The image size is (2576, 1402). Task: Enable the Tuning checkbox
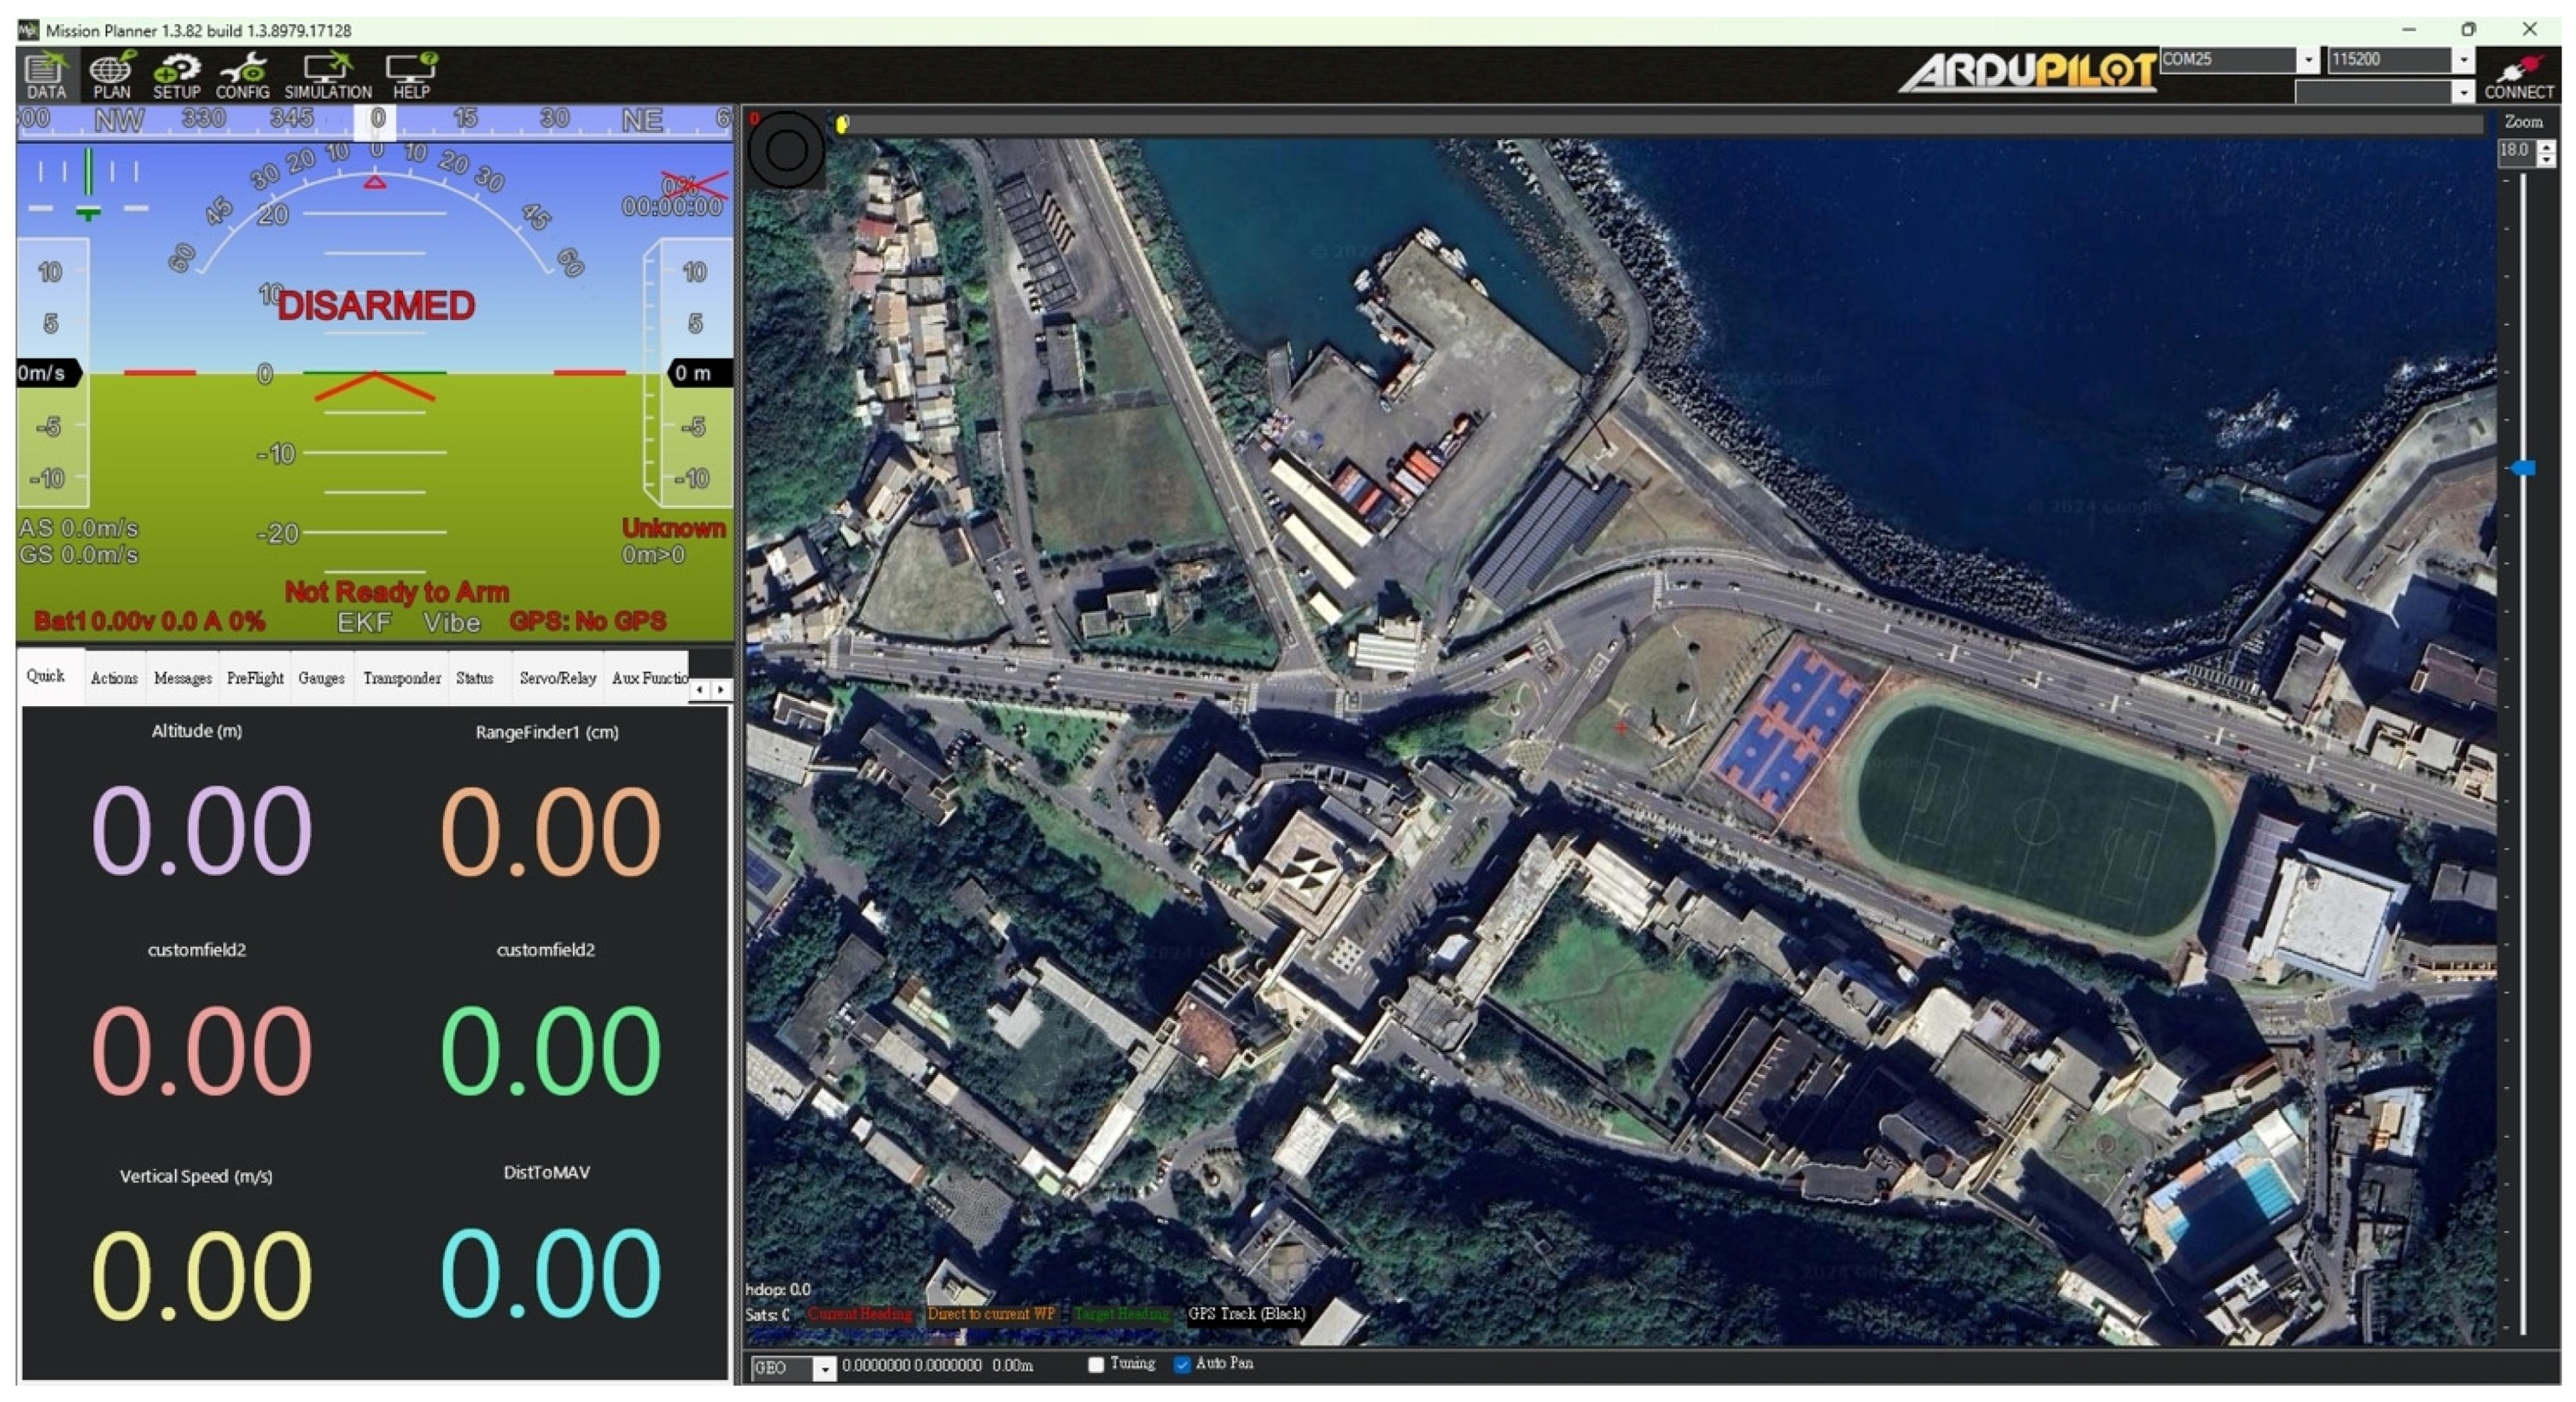(x=1096, y=1364)
